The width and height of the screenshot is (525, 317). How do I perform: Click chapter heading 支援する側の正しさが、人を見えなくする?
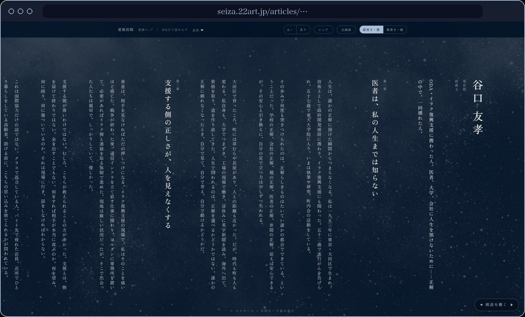(x=168, y=154)
